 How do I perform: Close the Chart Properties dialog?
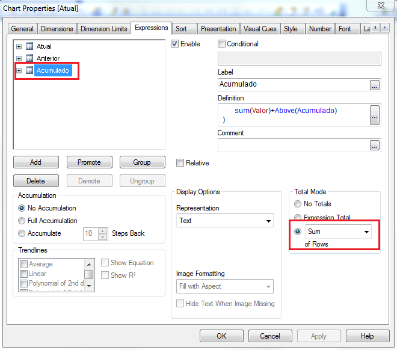[381, 5]
